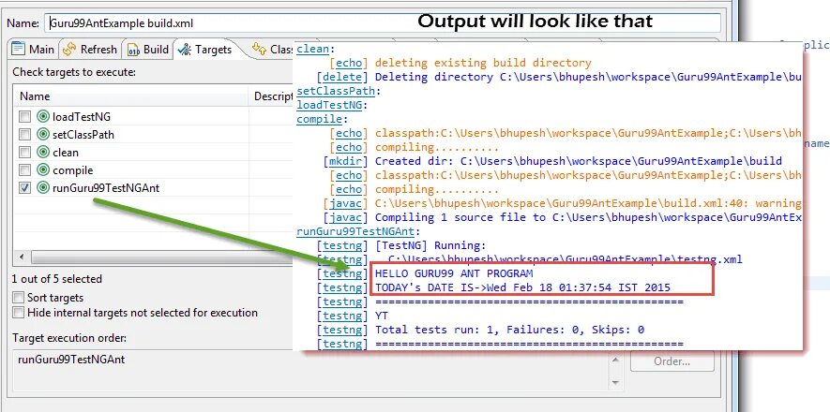Screen dimensions: 830x412
Task: Click the Classpath tab icon
Action: [259, 49]
